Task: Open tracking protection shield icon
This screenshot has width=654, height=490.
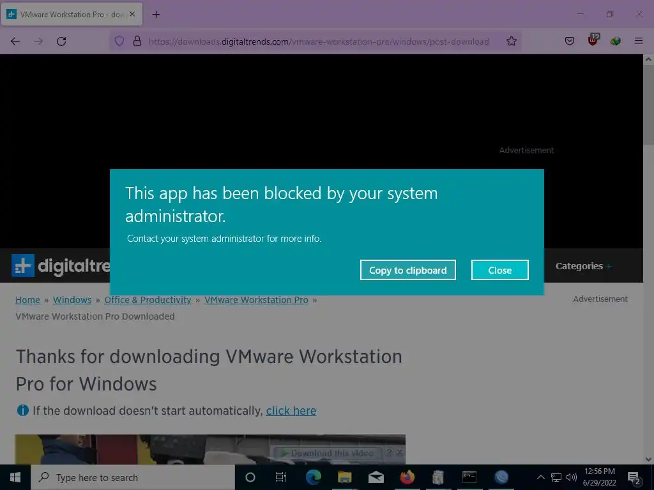Action: [119, 41]
